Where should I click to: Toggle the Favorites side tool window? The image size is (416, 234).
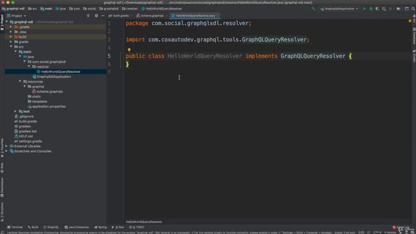(2, 148)
